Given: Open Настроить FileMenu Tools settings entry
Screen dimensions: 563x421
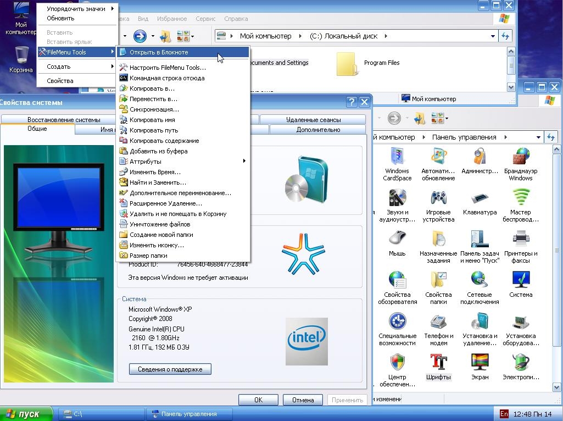Looking at the screenshot, I should click(x=183, y=68).
